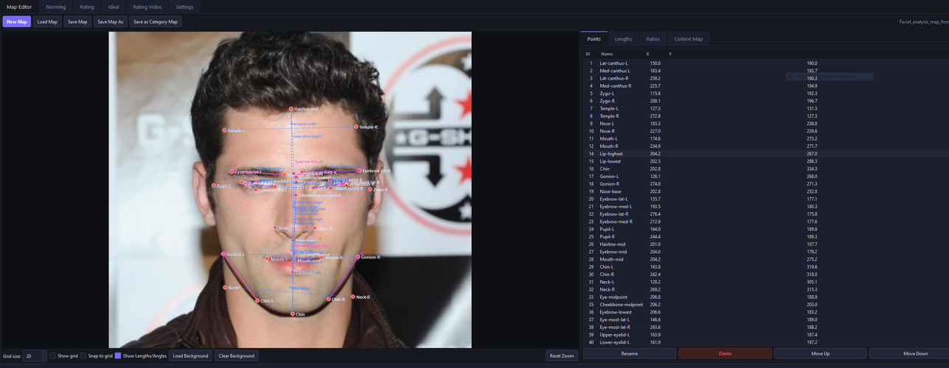949x368 pixels.
Task: Select the Lip-highest row
Action: pyautogui.click(x=765, y=154)
